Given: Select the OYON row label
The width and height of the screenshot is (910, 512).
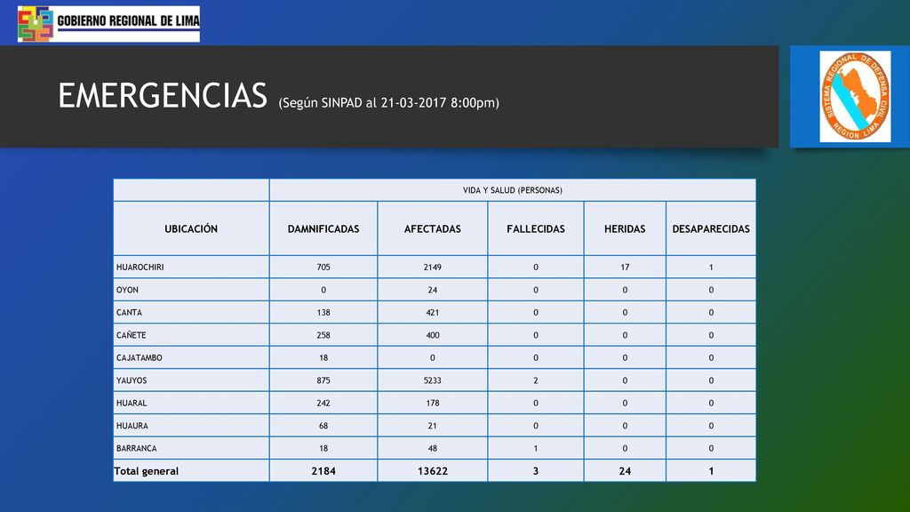Looking at the screenshot, I should (127, 290).
